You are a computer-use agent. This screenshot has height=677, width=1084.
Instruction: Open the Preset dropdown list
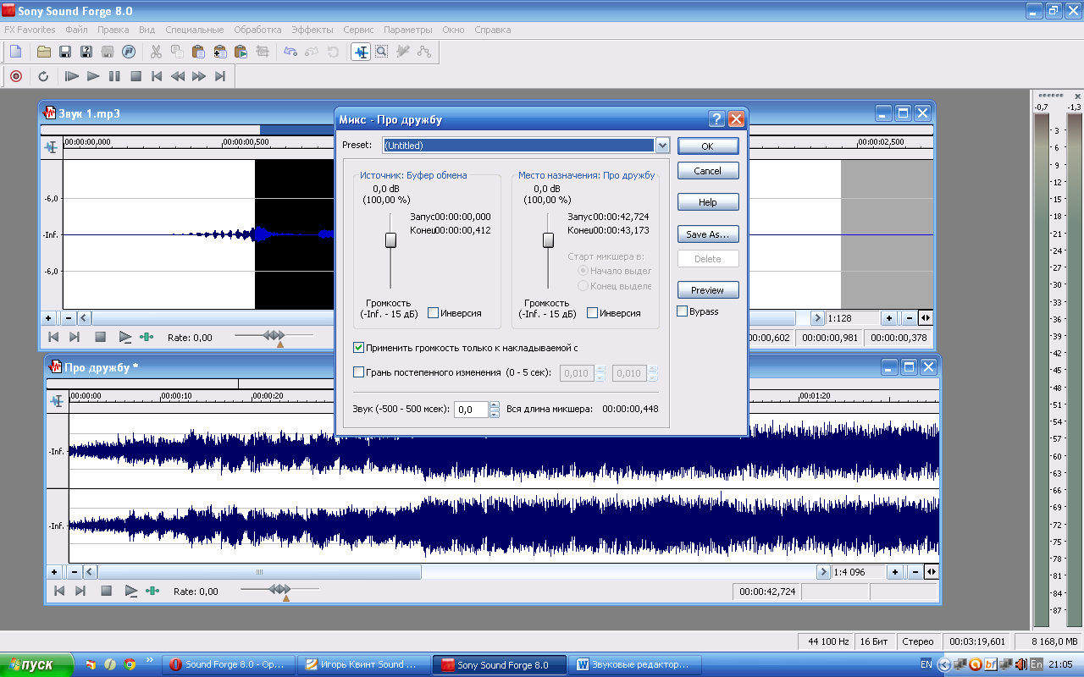662,146
